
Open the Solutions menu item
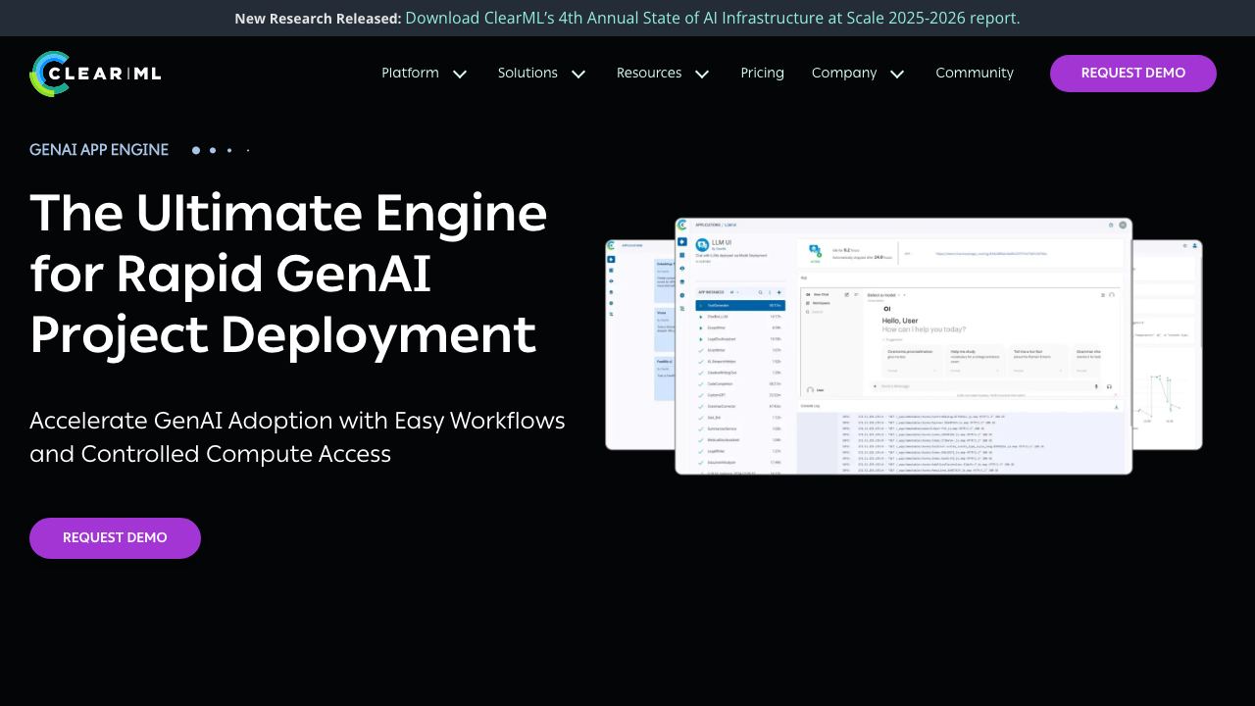(x=527, y=74)
